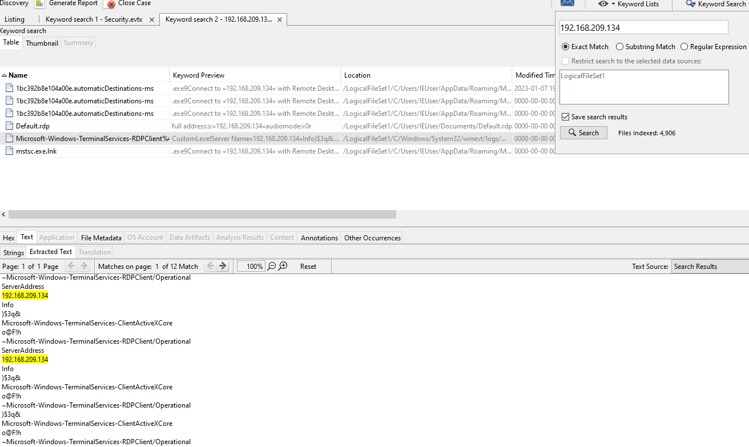Open the File Metadata tab

tap(101, 237)
